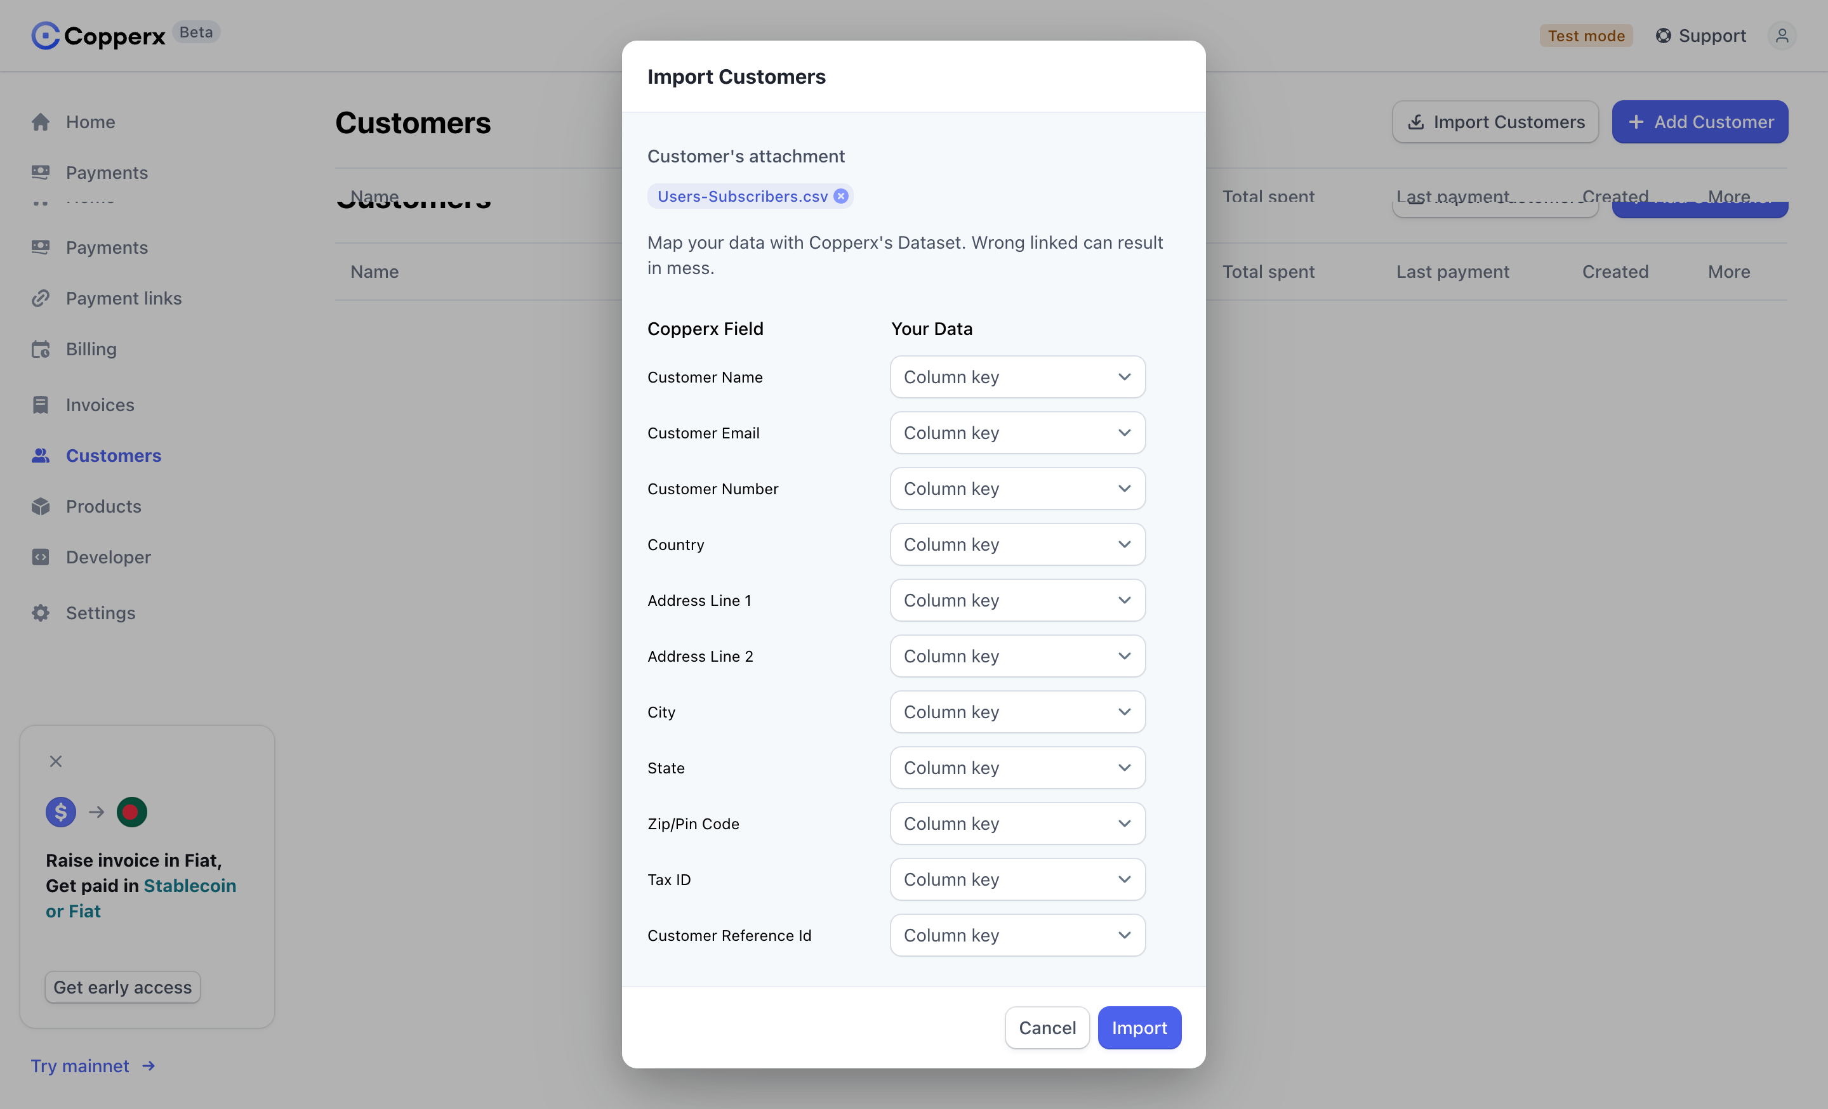Go to Products in sidebar menu
1828x1109 pixels.
coord(104,506)
